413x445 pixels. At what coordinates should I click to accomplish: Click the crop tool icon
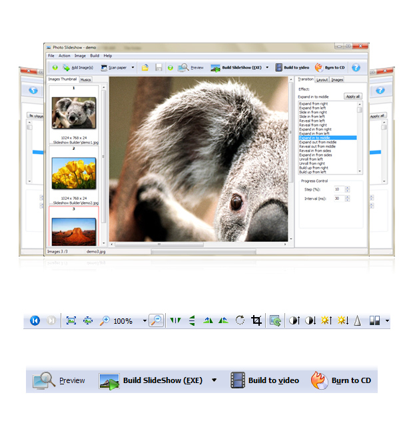click(256, 320)
